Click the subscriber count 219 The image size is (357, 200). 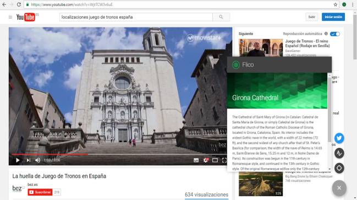(x=57, y=192)
